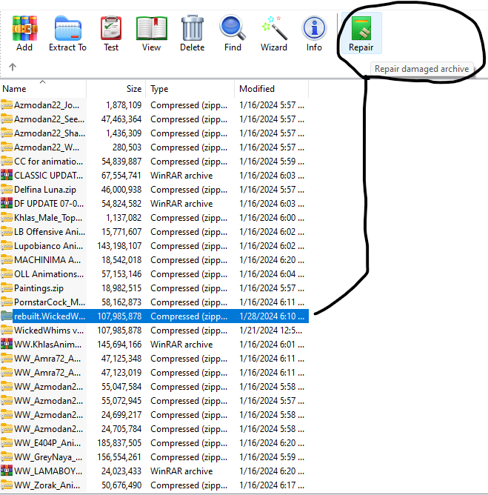Click size 24,705,784 in the WW_Azmodan2 row
Image resolution: width=488 pixels, height=495 pixels.
(x=121, y=429)
